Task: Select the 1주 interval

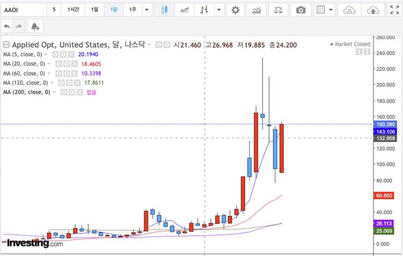Action: (132, 9)
